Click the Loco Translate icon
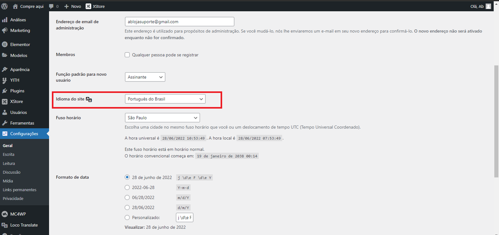The height and width of the screenshot is (235, 499). coord(5,225)
